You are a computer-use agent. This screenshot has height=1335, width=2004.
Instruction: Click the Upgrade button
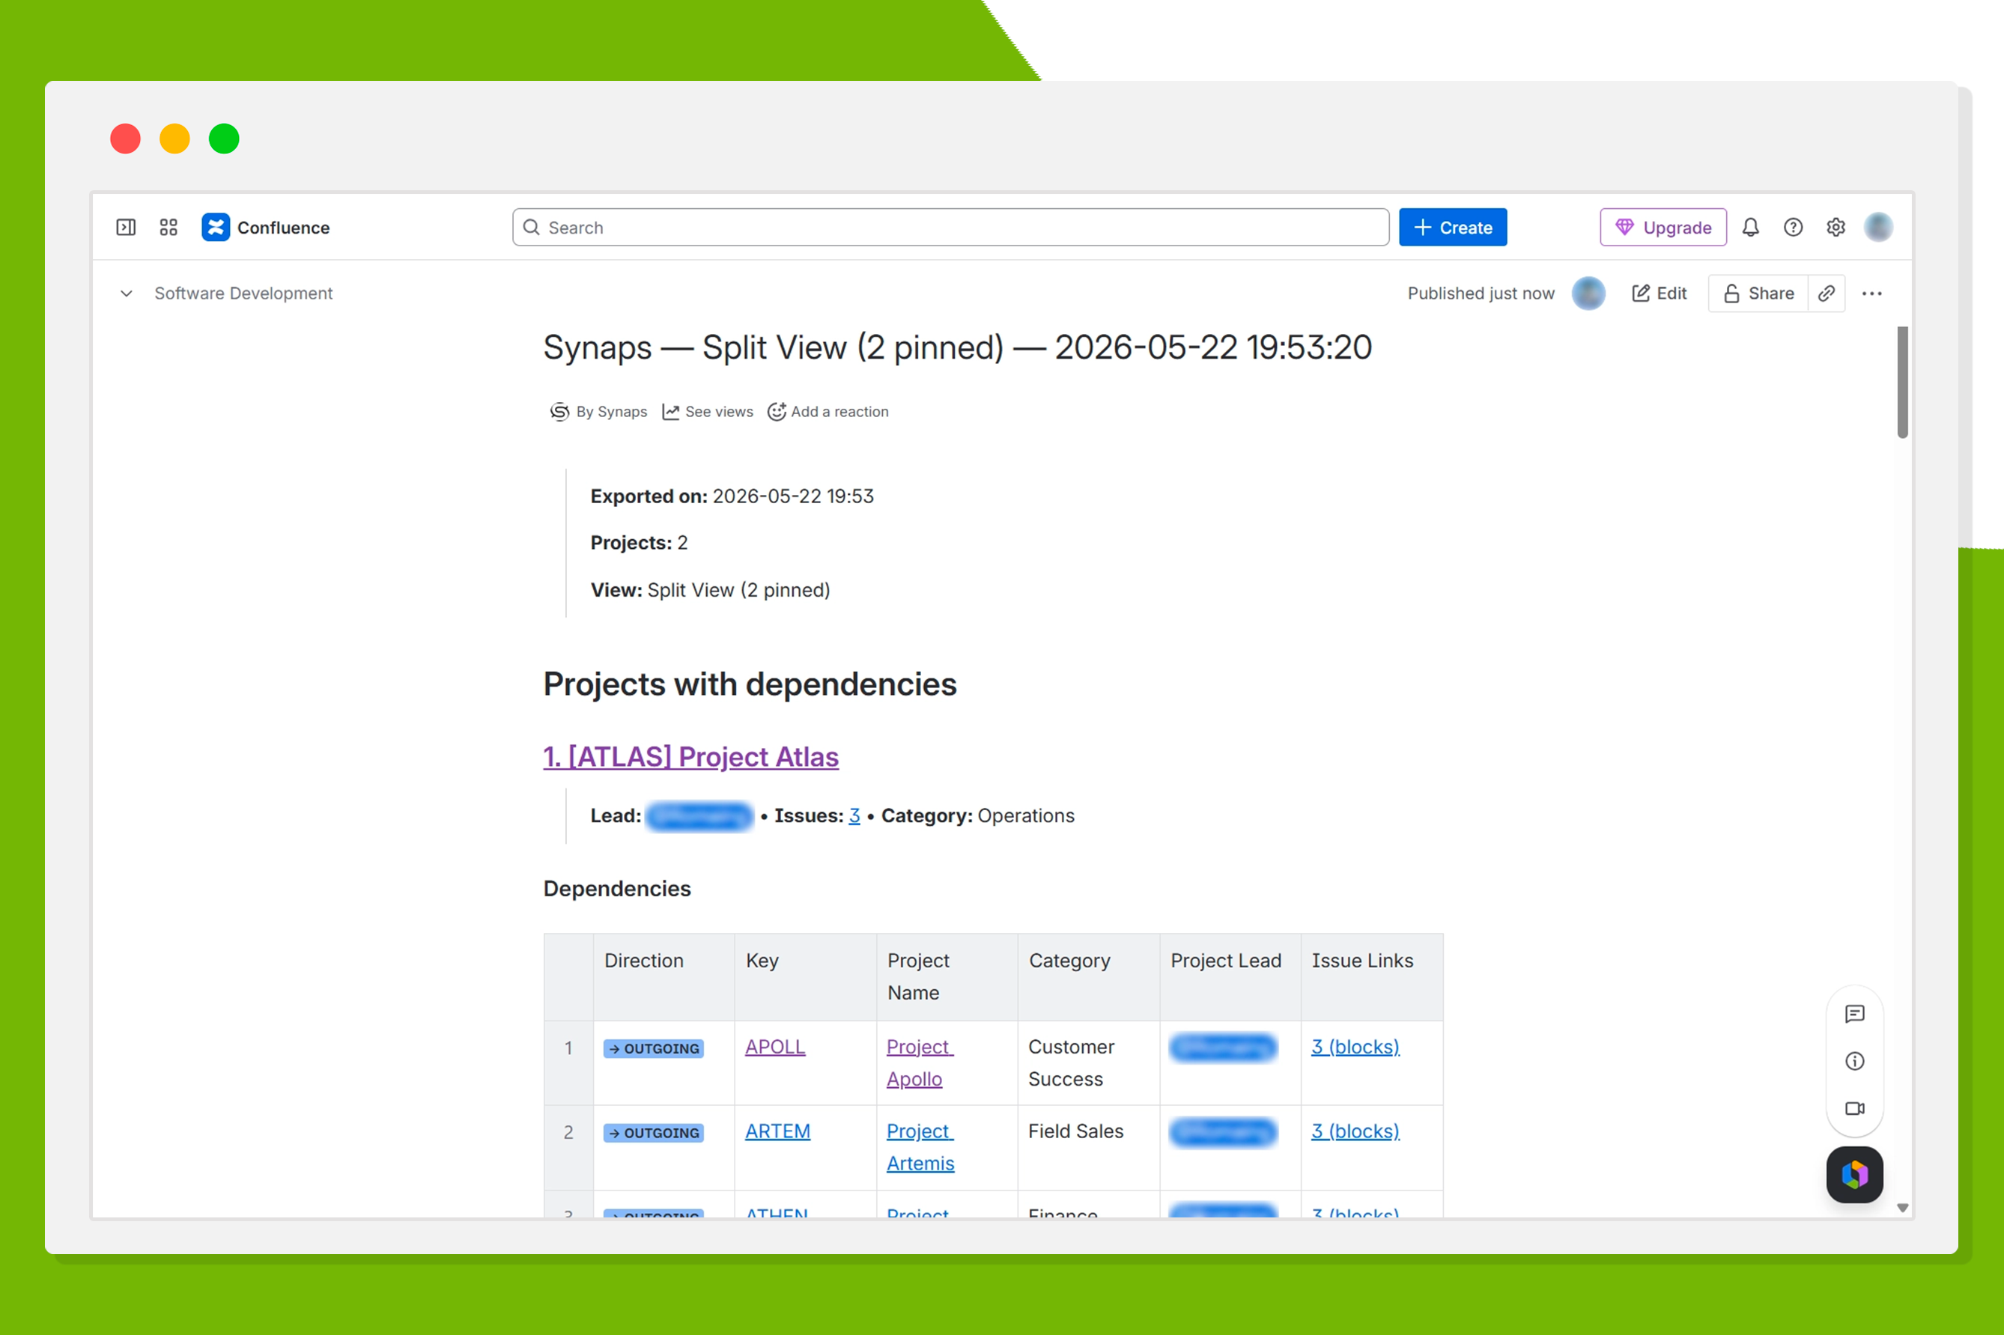click(x=1663, y=228)
